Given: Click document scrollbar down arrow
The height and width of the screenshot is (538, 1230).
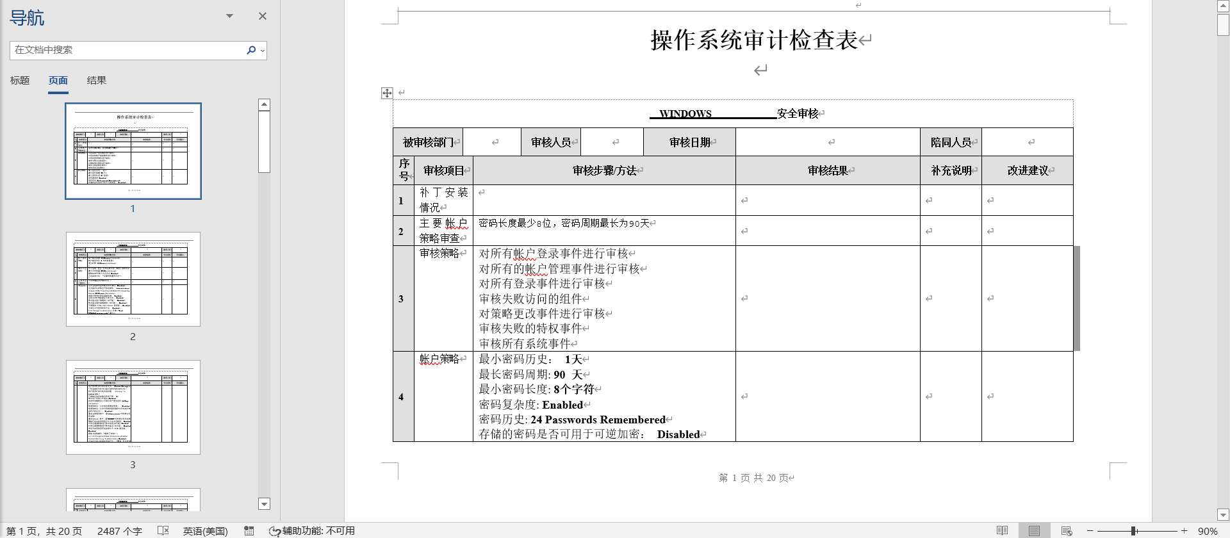Looking at the screenshot, I should 1223,515.
